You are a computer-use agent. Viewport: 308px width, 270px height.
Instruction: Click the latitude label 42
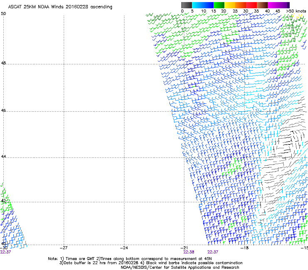[3, 201]
